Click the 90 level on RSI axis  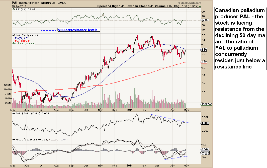(x=203, y=12)
